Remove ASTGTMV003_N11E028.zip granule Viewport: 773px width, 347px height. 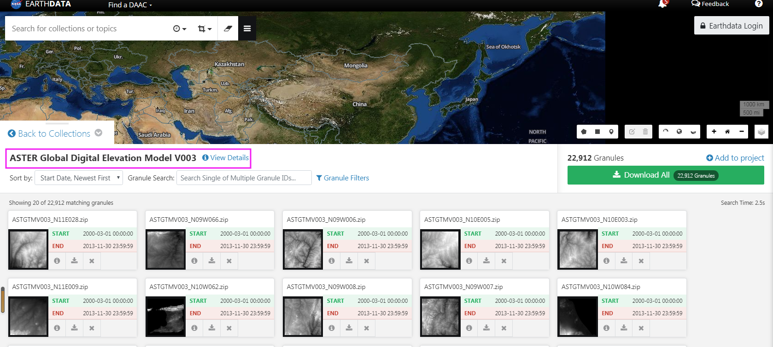click(92, 261)
